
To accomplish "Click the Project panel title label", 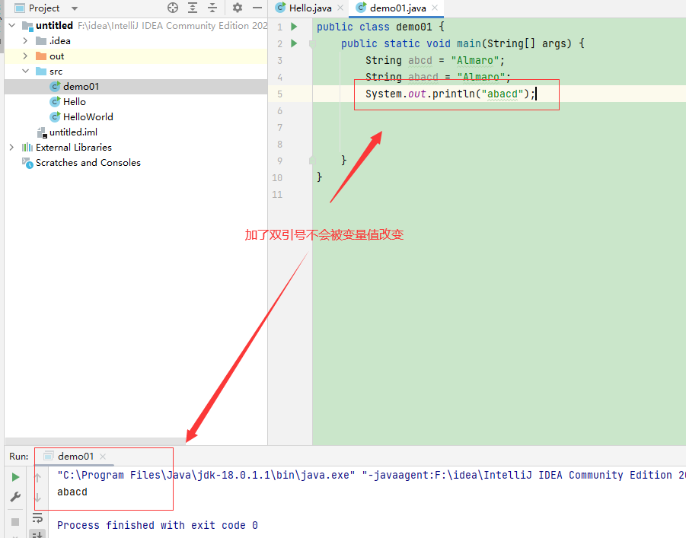I will pyautogui.click(x=43, y=8).
